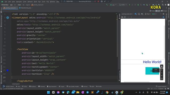170x95 pixels.
Task: Open the File menu
Action: (x=6, y=2)
